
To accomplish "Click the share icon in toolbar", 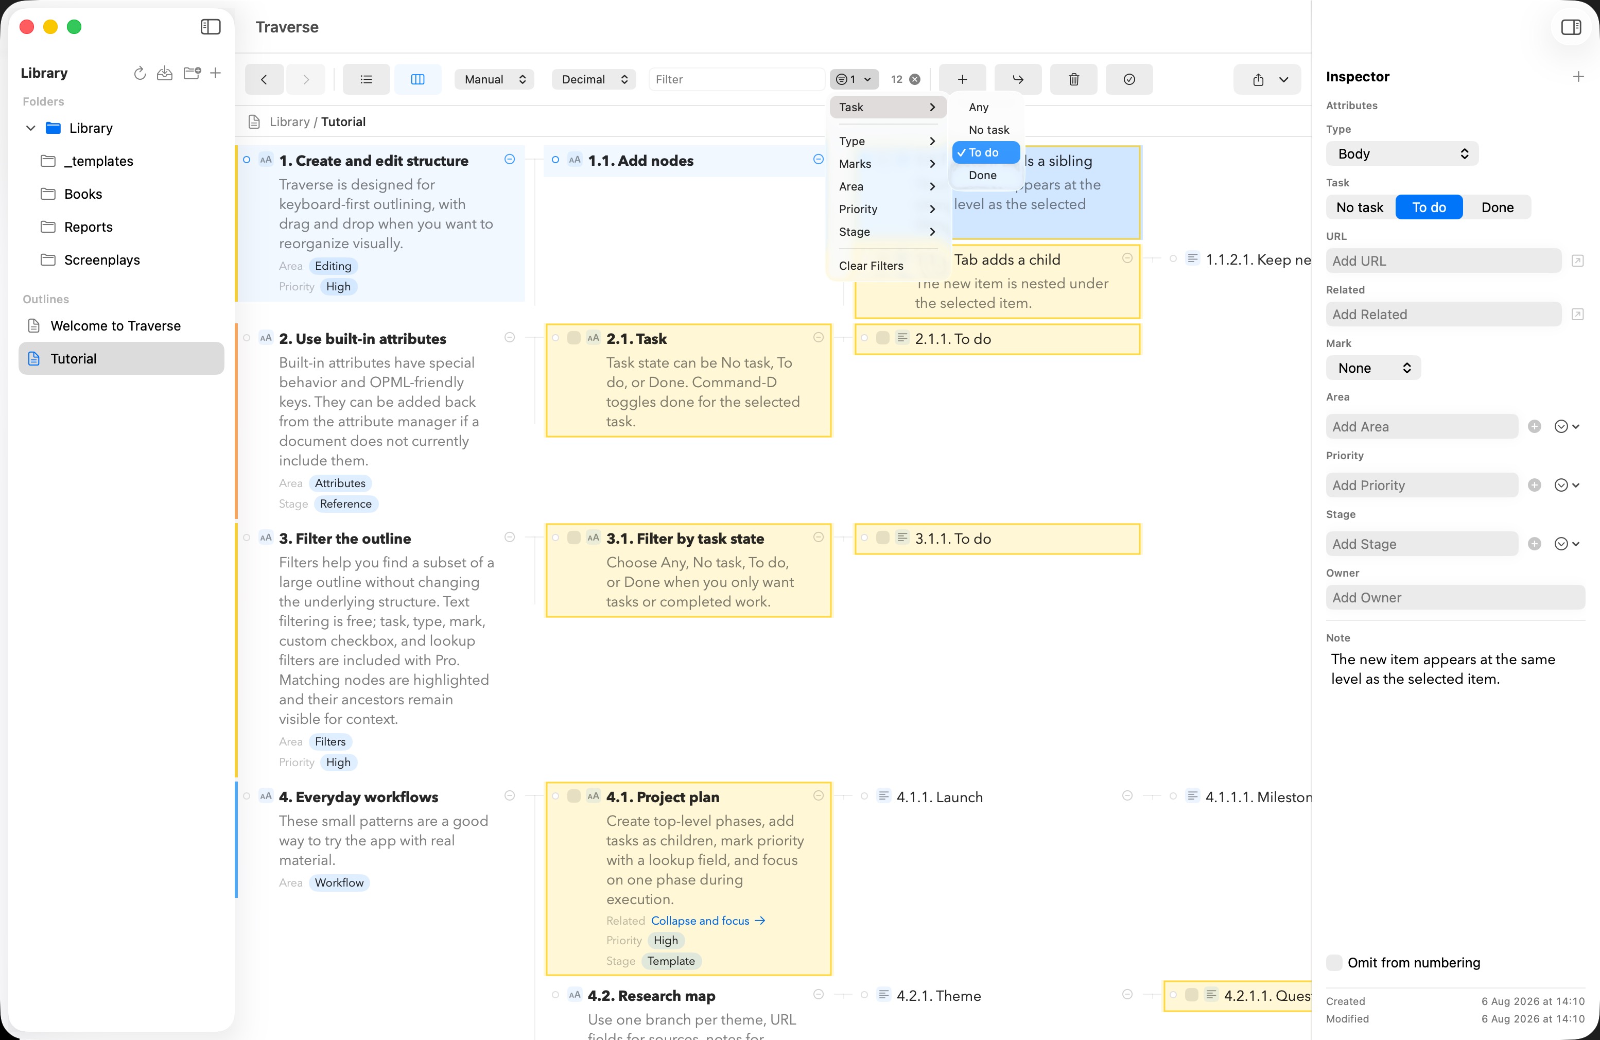I will tap(1258, 79).
